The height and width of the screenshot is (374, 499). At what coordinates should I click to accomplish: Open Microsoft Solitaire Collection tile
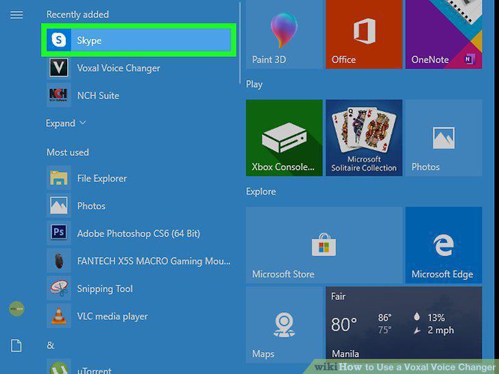(364, 138)
